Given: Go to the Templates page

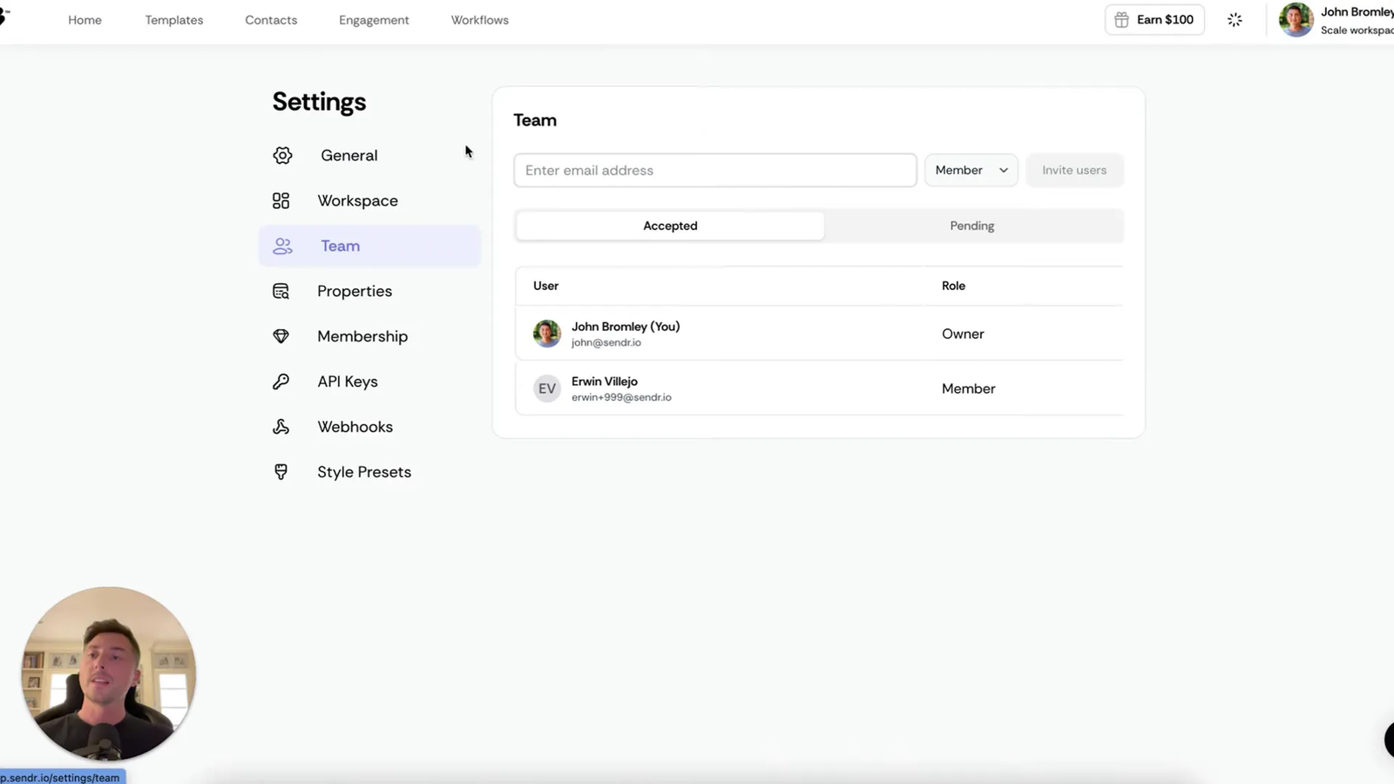Looking at the screenshot, I should click(x=173, y=19).
